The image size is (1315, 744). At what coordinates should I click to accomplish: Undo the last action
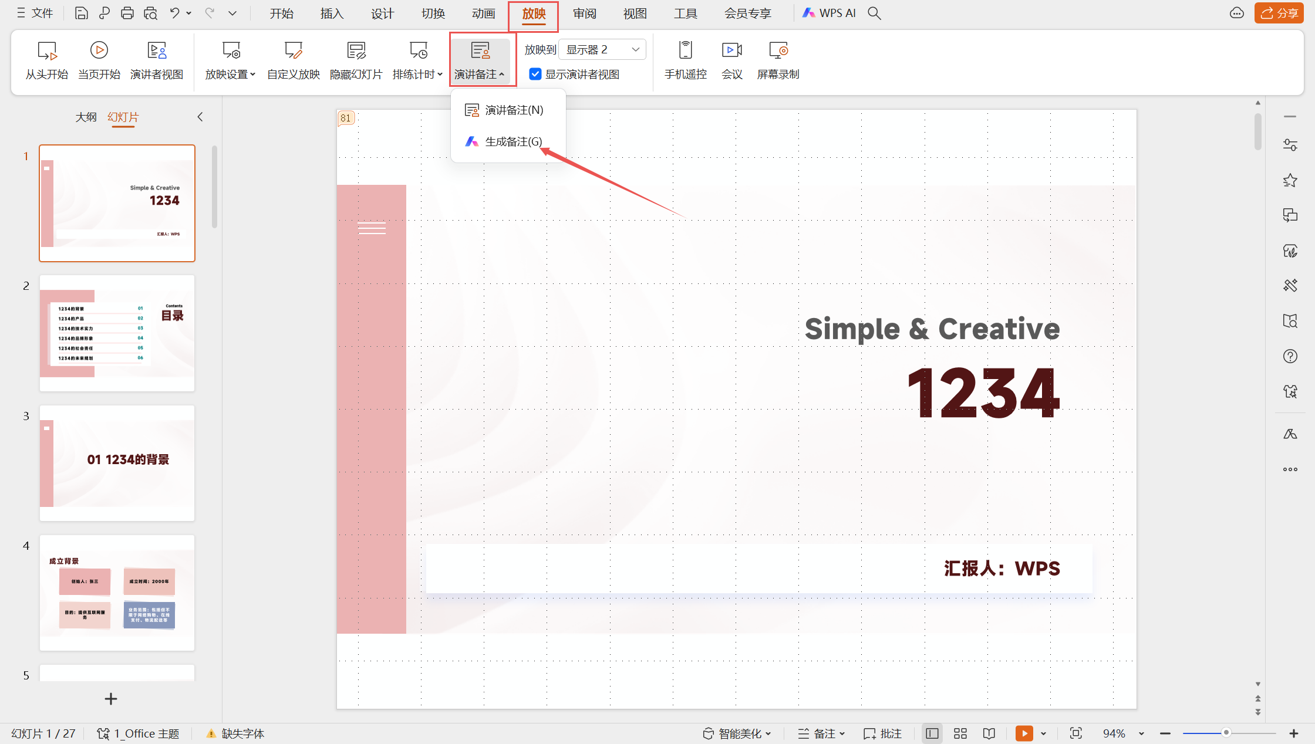coord(174,13)
